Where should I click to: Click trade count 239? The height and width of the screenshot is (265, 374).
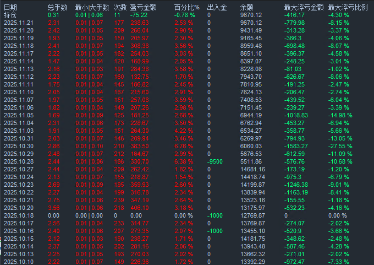tap(119, 200)
